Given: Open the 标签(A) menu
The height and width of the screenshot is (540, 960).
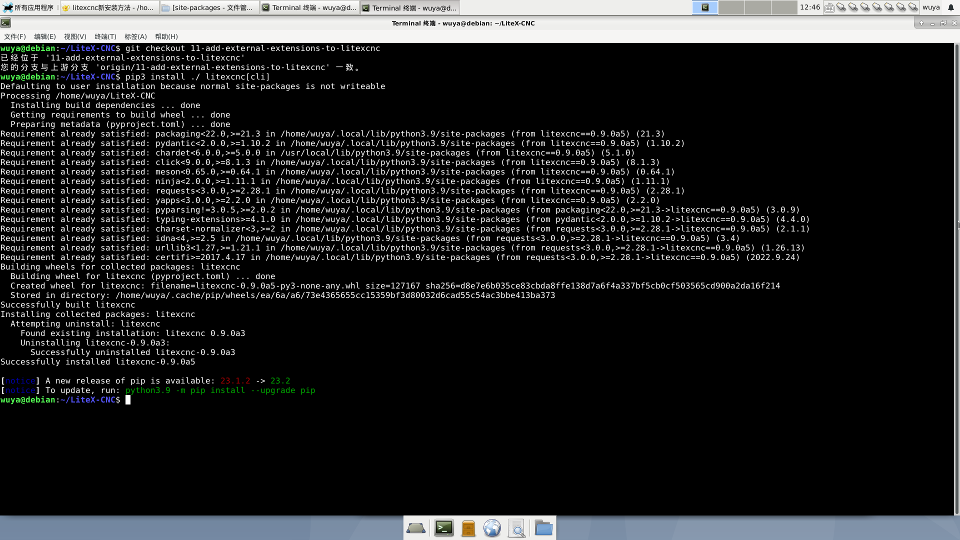Looking at the screenshot, I should point(135,36).
